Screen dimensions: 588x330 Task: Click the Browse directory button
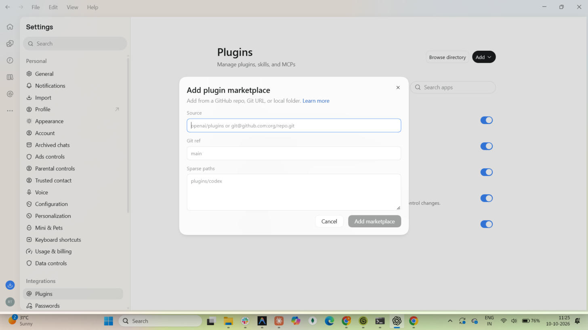coord(447,57)
